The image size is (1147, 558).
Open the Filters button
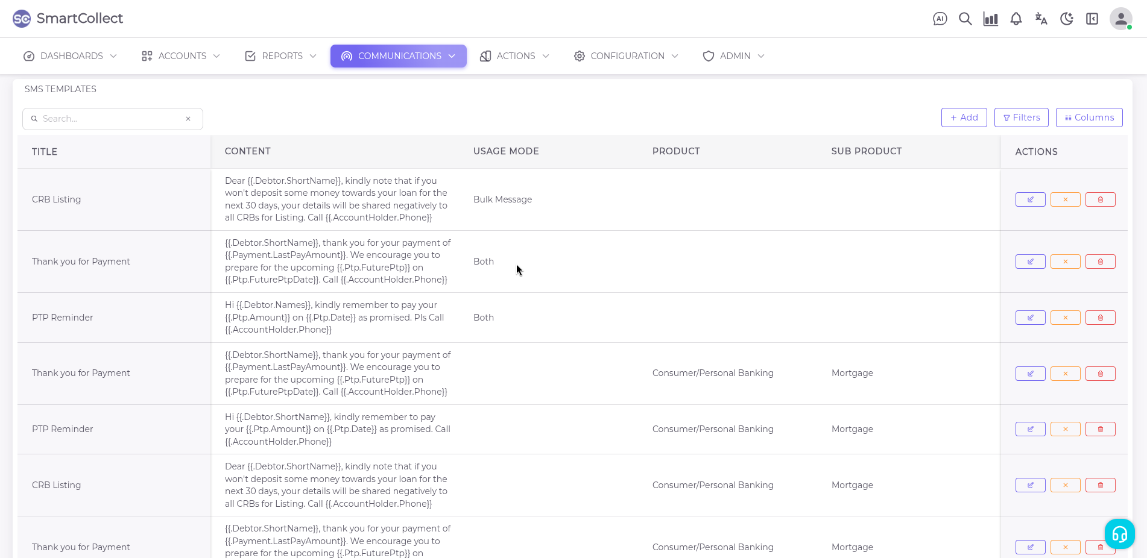coord(1021,118)
